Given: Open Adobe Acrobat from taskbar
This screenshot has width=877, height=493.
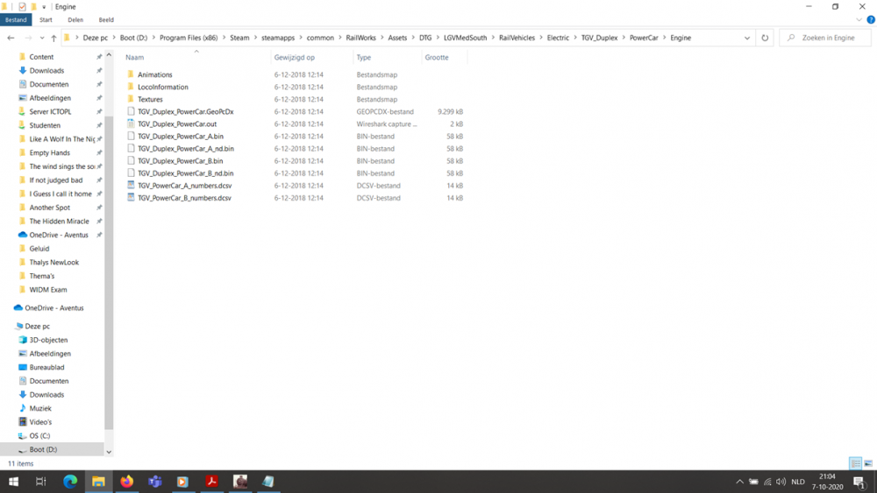Looking at the screenshot, I should pos(211,482).
